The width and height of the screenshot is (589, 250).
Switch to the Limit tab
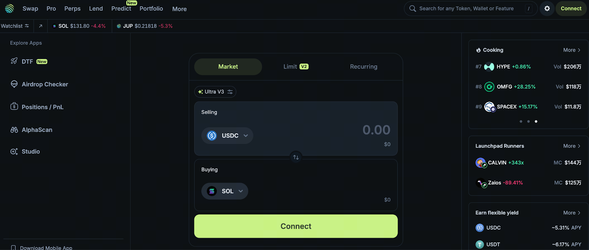point(296,67)
